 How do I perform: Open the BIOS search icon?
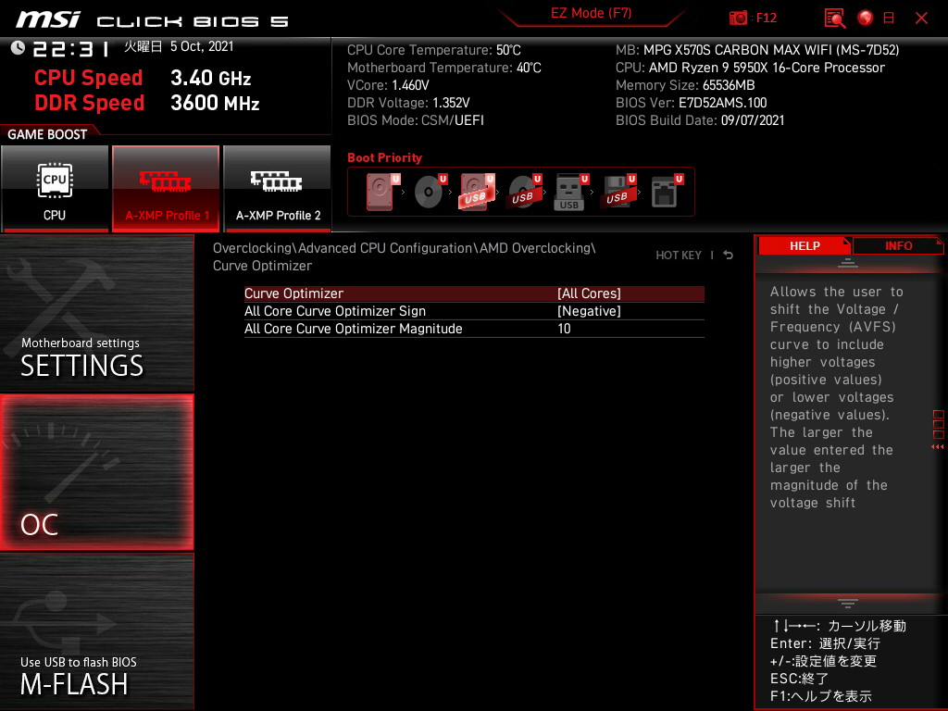click(835, 19)
